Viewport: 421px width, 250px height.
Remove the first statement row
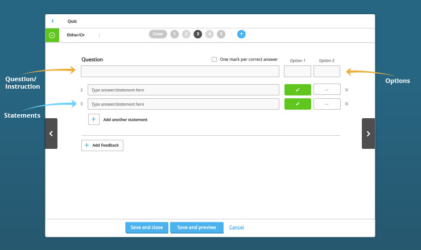[x=346, y=90]
